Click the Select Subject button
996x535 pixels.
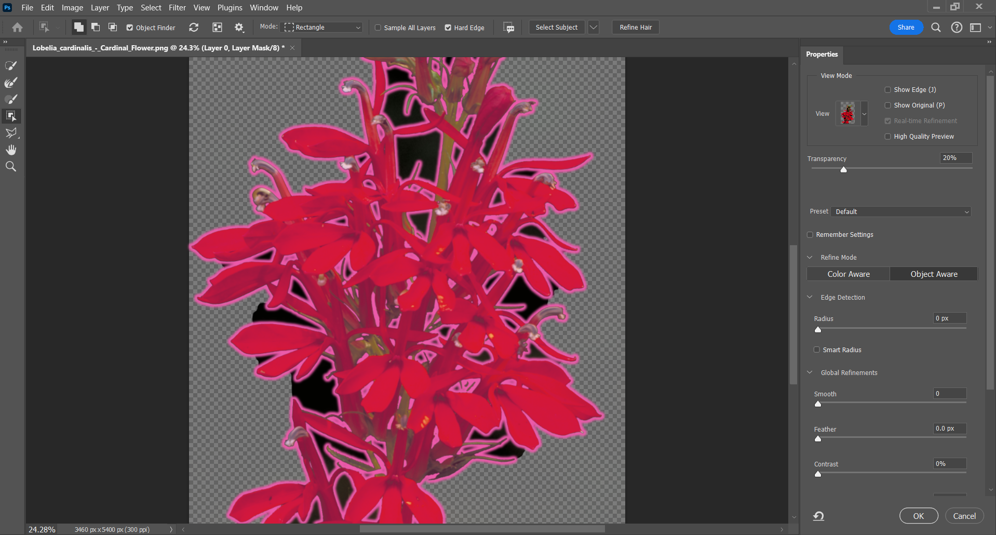click(556, 28)
